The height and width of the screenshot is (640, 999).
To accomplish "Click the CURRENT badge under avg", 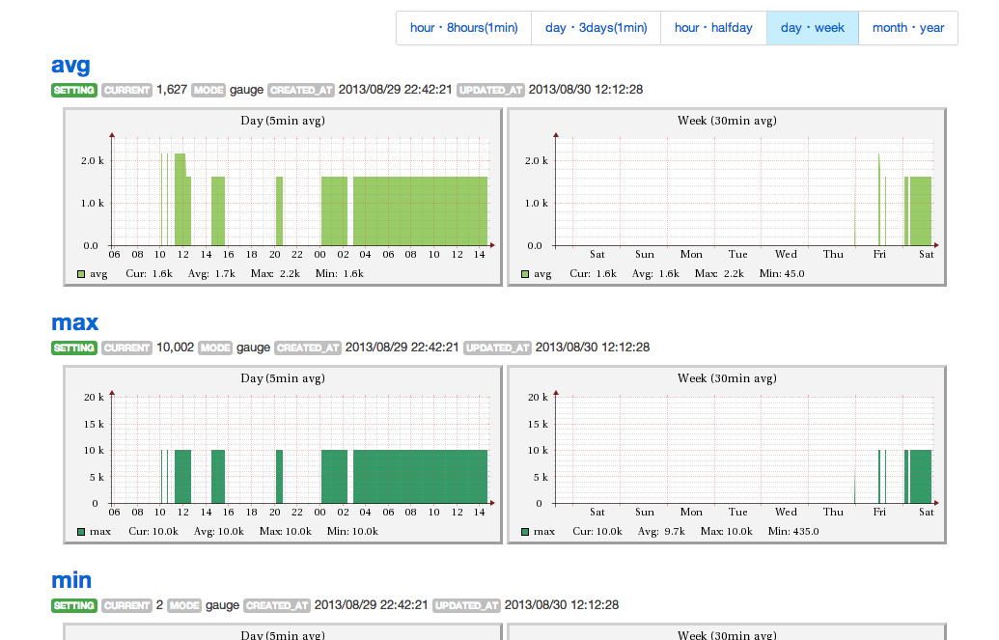I will coord(126,90).
